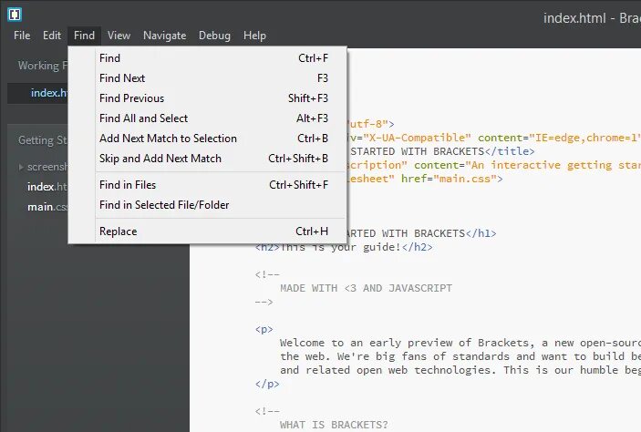641x432 pixels.
Task: Expand the screenshots folder arrow
Action: 21,167
